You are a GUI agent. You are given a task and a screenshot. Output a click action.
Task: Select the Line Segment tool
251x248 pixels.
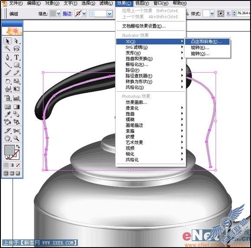pyautogui.click(x=7, y=65)
